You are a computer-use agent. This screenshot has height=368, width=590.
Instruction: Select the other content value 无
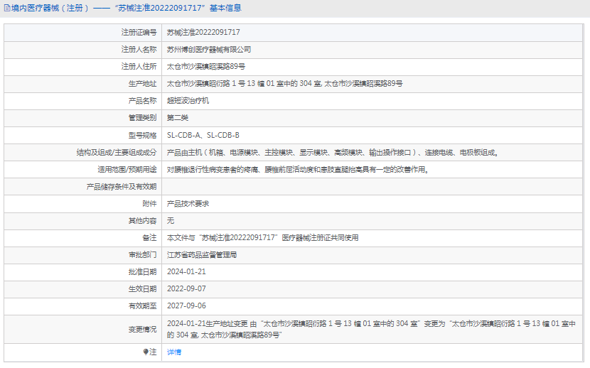tap(171, 221)
